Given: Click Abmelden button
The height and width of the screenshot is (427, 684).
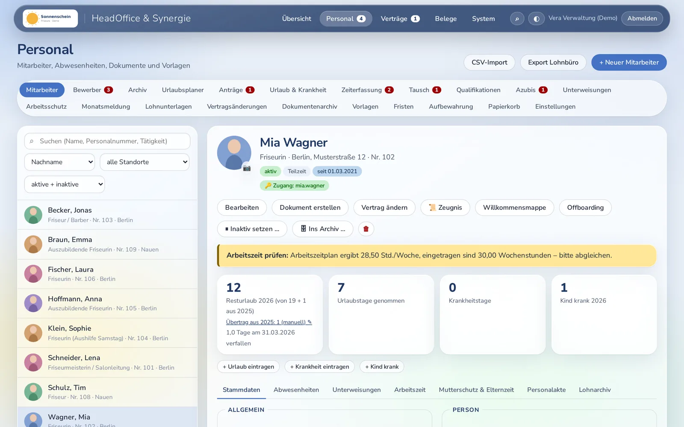Looking at the screenshot, I should click(x=642, y=18).
